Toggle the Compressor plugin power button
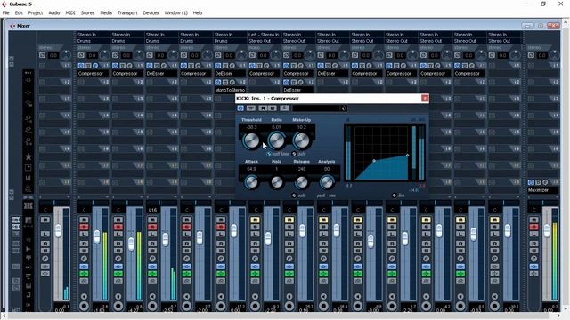Viewport: 570px width, 320px height. coord(240,108)
